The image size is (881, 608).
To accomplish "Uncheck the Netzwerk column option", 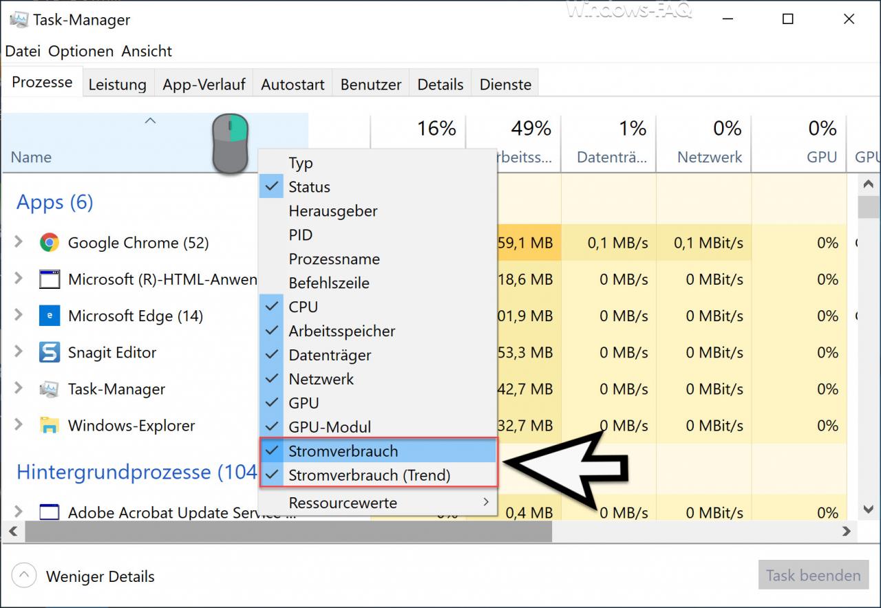I will click(x=377, y=379).
